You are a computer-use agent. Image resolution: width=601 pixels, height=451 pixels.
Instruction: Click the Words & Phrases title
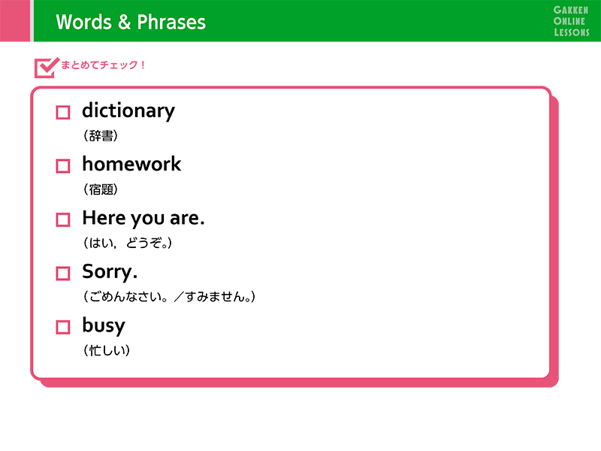pyautogui.click(x=131, y=22)
